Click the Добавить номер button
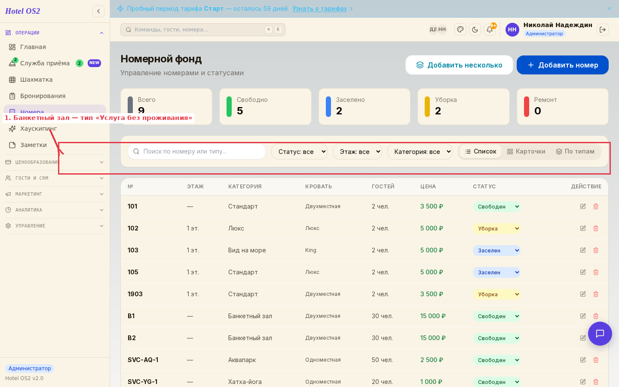Screen dimensions: 619x387 point(563,65)
